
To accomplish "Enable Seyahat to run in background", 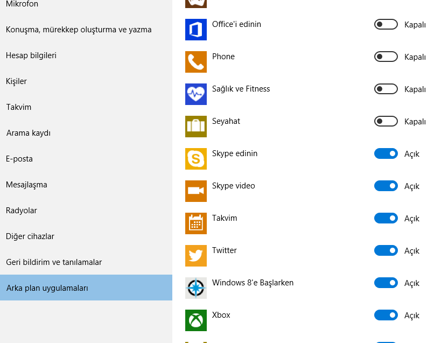I will [386, 121].
